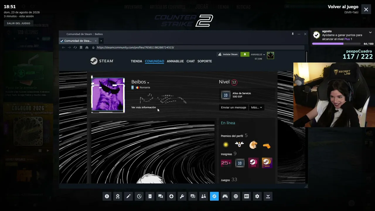The width and height of the screenshot is (375, 211).
Task: Open the downloads arrow icon in the overlay toolbar
Action: tap(171, 196)
